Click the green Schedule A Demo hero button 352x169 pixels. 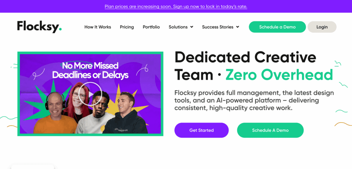pyautogui.click(x=270, y=130)
